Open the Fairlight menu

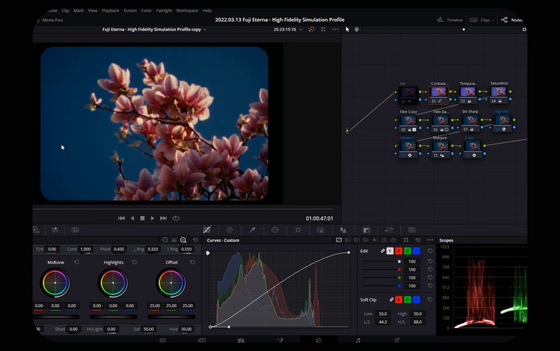pos(164,11)
